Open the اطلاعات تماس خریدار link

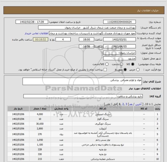37,33
